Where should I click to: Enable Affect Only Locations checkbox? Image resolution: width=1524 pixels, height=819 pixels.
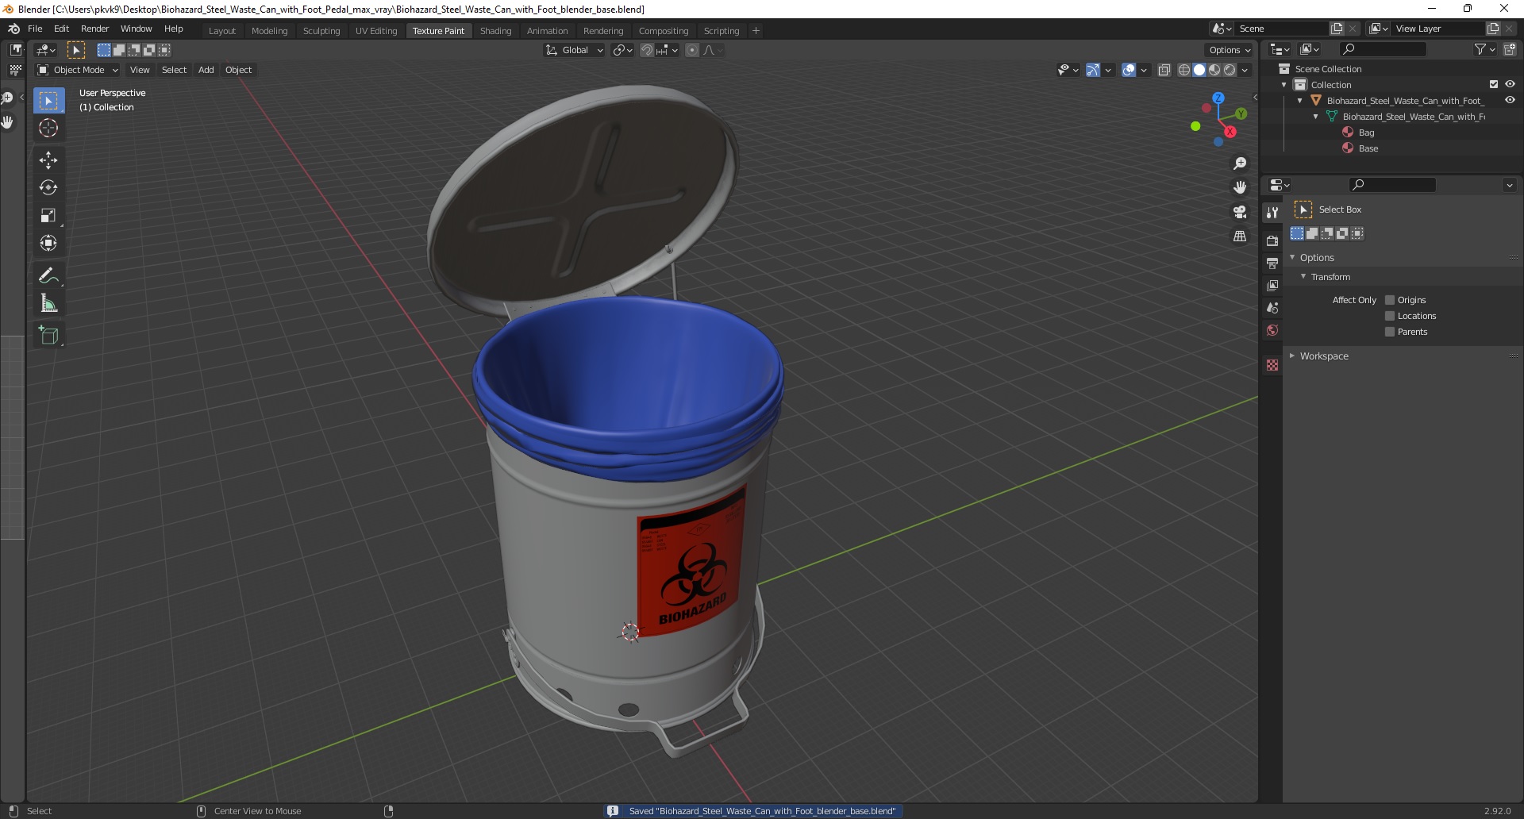[x=1390, y=316]
